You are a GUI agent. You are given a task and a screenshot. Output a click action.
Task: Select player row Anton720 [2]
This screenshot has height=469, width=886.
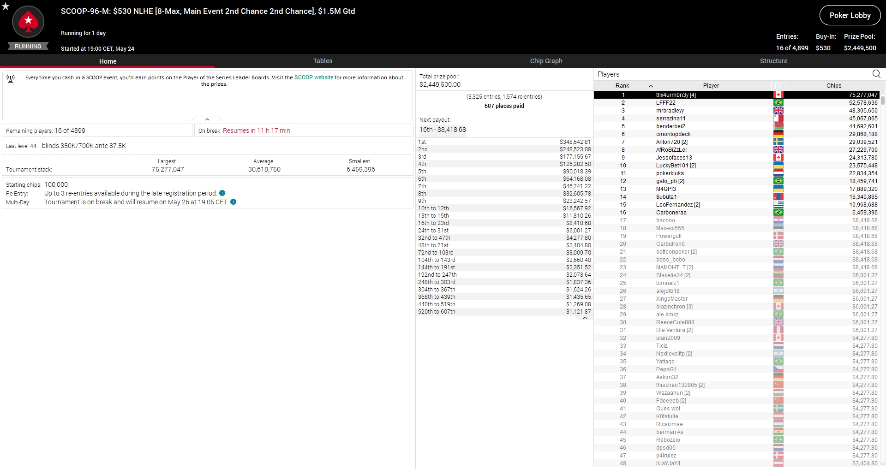(x=736, y=142)
